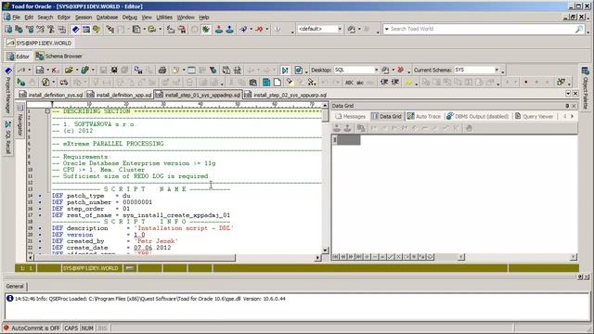Toggle the pin on the Data Grid panel
The height and width of the screenshot is (334, 594).
567,106
